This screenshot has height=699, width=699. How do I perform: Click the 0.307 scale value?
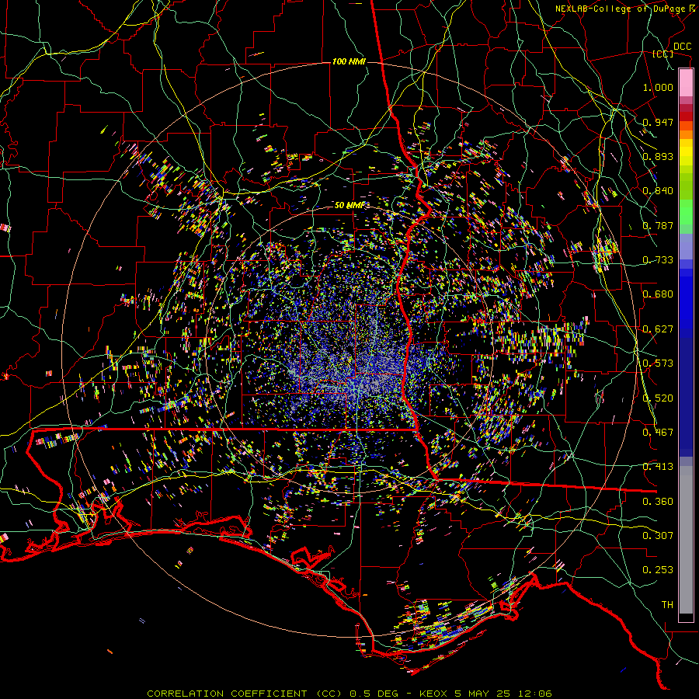[x=658, y=536]
